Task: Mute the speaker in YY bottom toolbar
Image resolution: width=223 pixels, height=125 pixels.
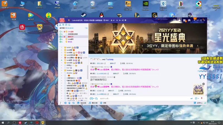Action: pyautogui.click(x=65, y=103)
